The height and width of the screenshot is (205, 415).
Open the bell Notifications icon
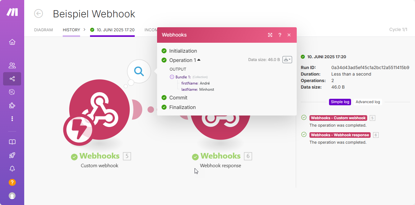tap(12, 169)
